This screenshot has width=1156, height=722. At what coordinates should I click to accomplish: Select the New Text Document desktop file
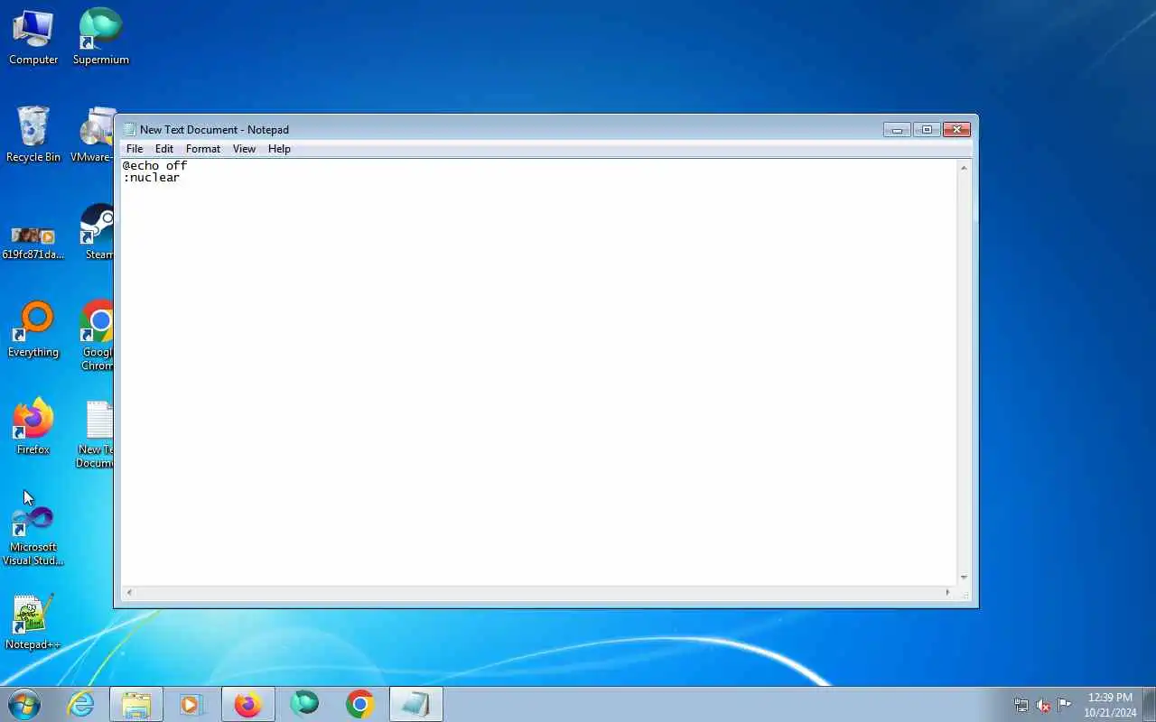pyautogui.click(x=96, y=433)
